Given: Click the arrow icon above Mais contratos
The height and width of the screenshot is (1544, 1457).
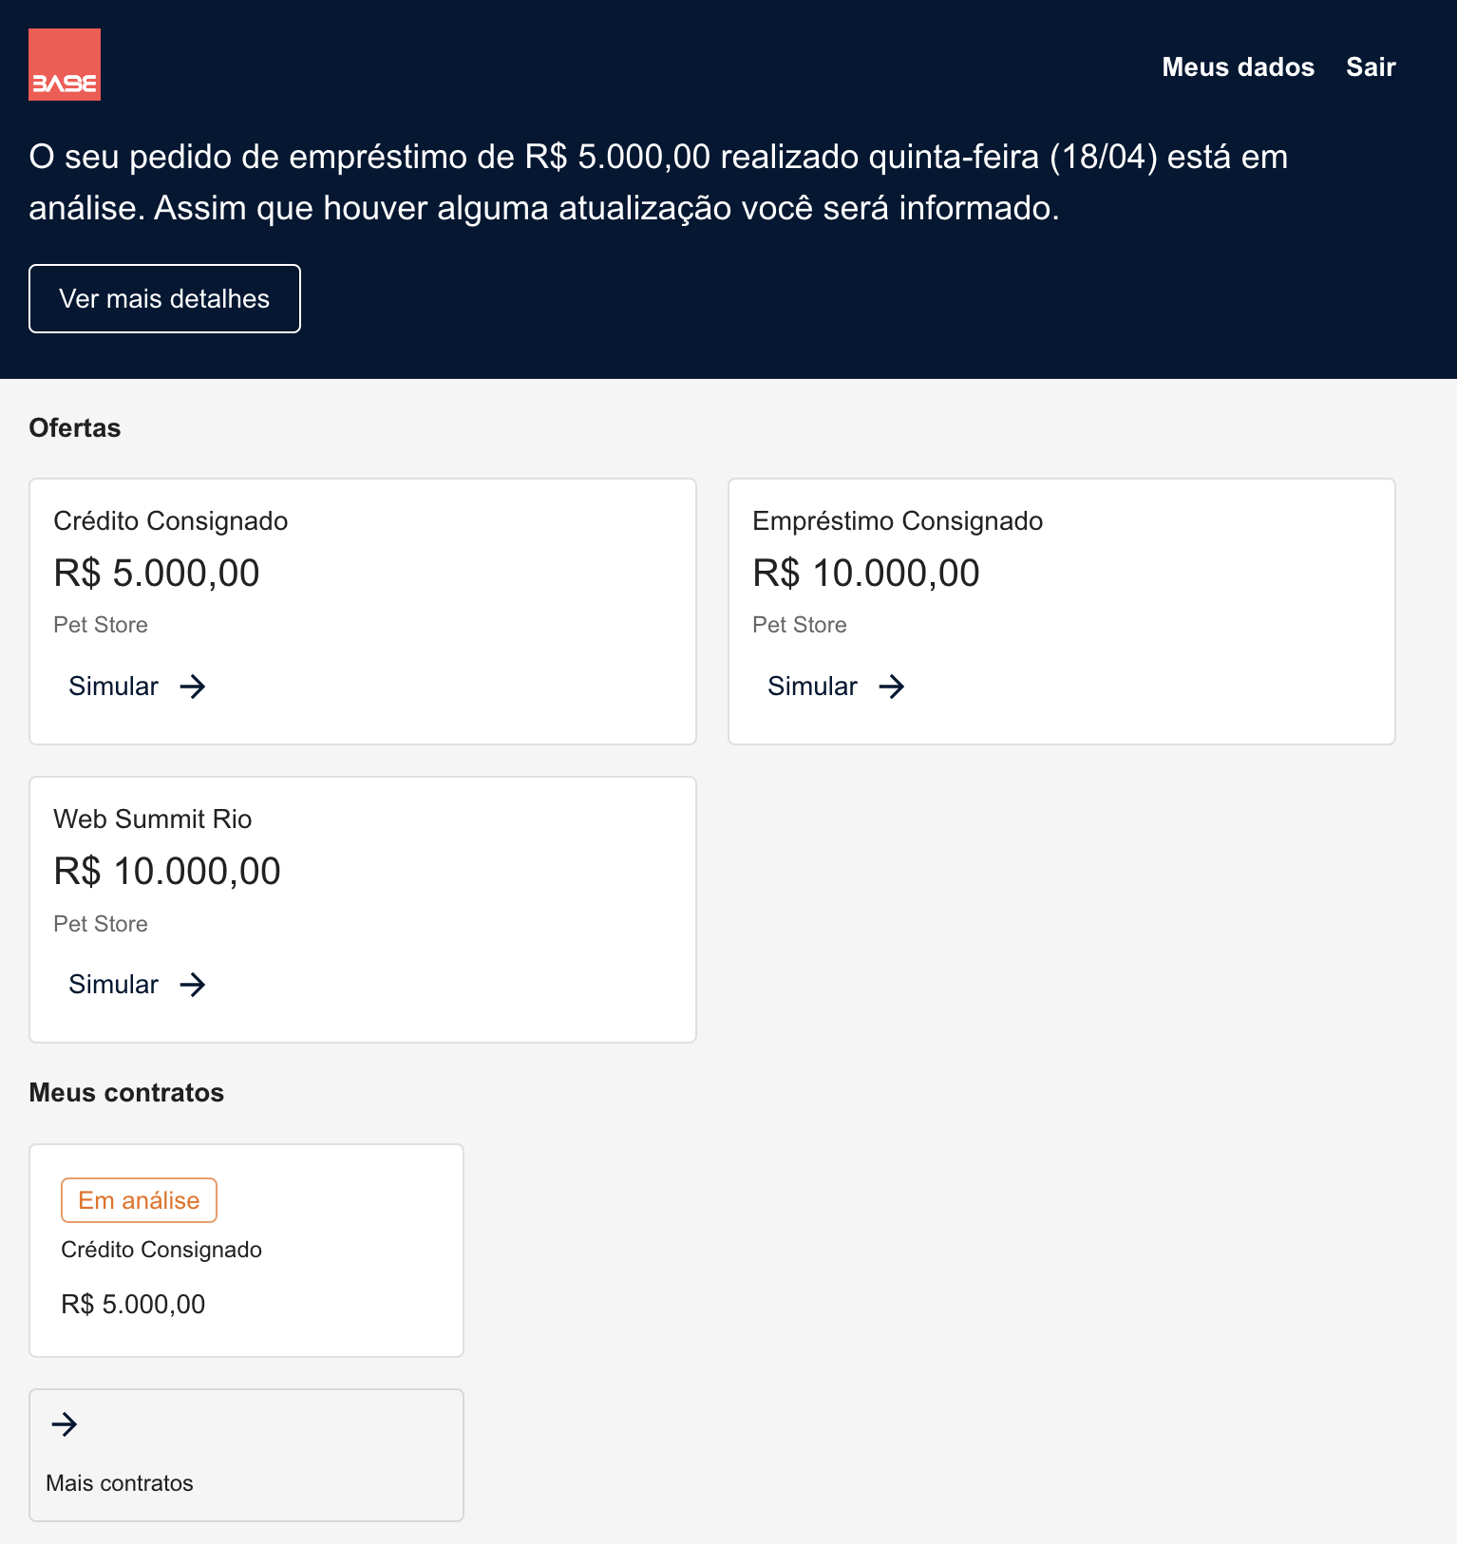Looking at the screenshot, I should pos(65,1424).
